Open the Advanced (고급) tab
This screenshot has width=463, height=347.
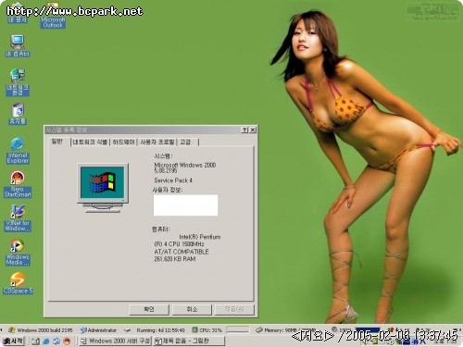click(x=186, y=143)
